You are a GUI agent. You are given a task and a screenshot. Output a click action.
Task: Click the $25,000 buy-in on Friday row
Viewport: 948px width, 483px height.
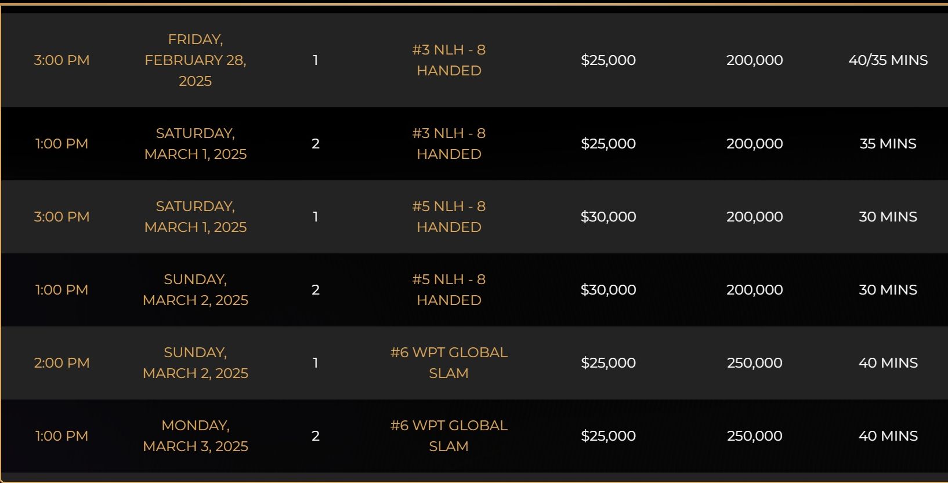pos(608,60)
